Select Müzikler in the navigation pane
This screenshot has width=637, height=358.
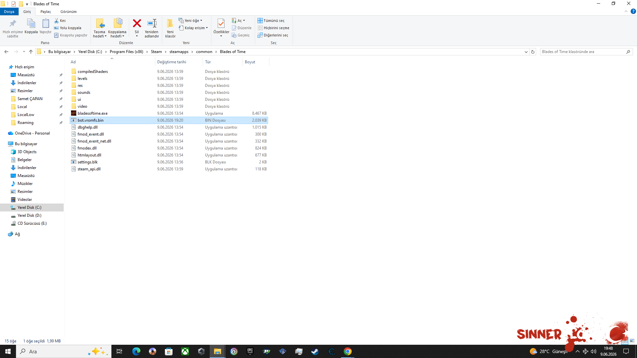click(25, 184)
